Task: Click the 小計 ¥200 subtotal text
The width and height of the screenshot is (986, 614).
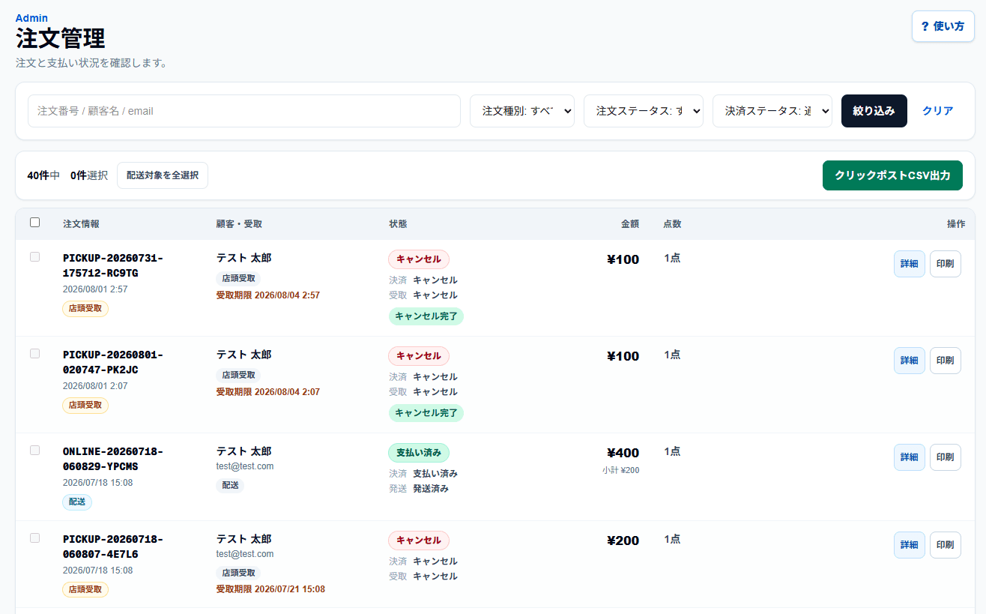Action: tap(620, 470)
